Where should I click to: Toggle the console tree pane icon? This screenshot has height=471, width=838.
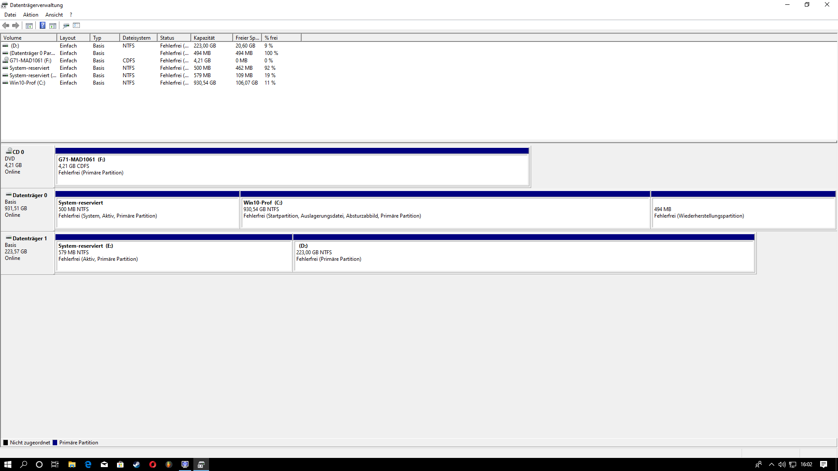(29, 25)
